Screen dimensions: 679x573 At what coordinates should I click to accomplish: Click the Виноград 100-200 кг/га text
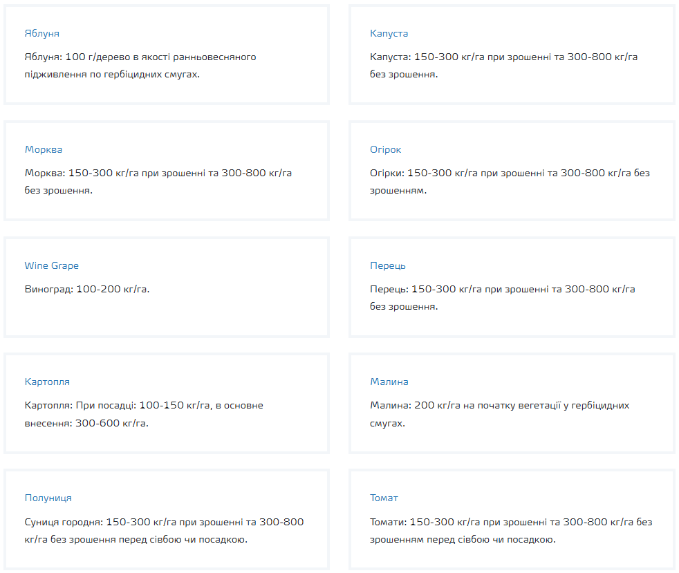(x=87, y=289)
